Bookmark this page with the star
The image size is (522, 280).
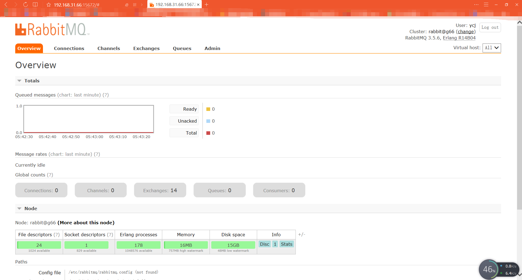click(x=49, y=5)
